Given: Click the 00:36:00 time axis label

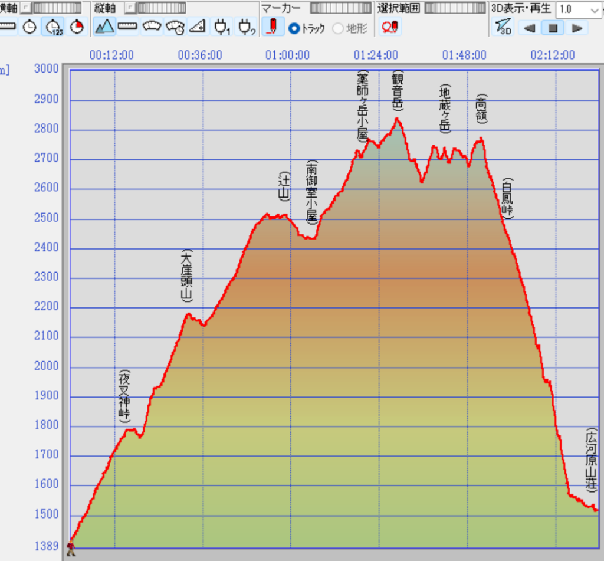Looking at the screenshot, I should [x=200, y=55].
